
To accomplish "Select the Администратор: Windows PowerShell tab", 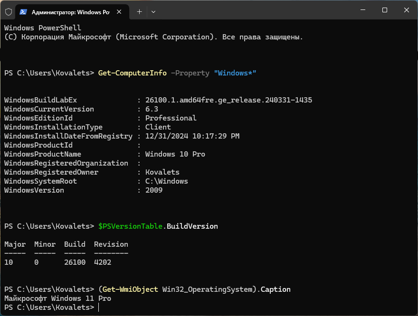I will (x=72, y=12).
